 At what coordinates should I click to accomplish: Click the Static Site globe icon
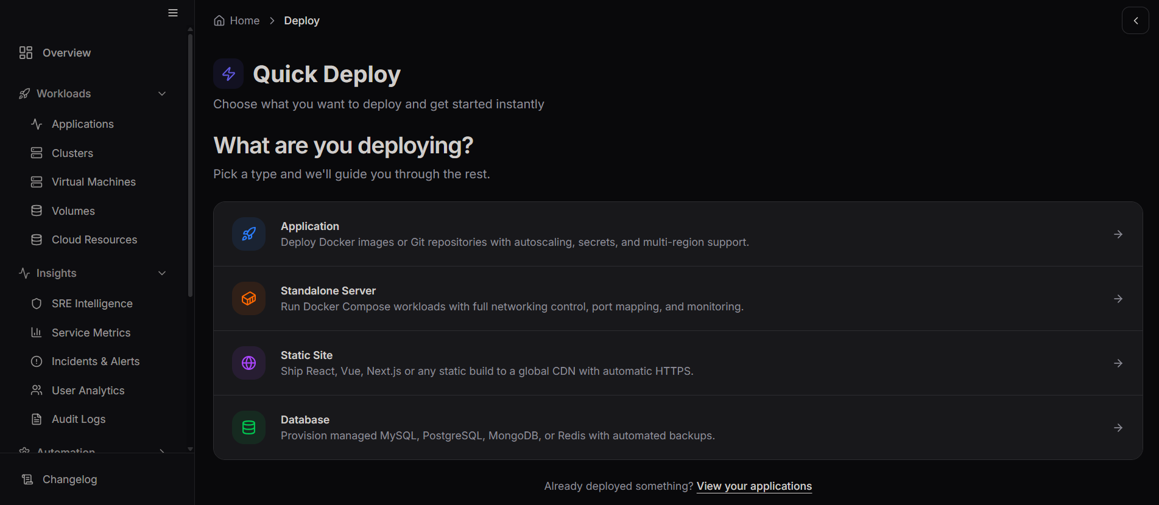coord(248,363)
